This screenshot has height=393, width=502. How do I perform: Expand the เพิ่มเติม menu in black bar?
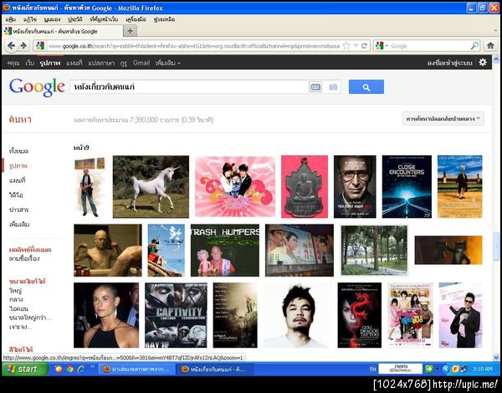coord(167,63)
